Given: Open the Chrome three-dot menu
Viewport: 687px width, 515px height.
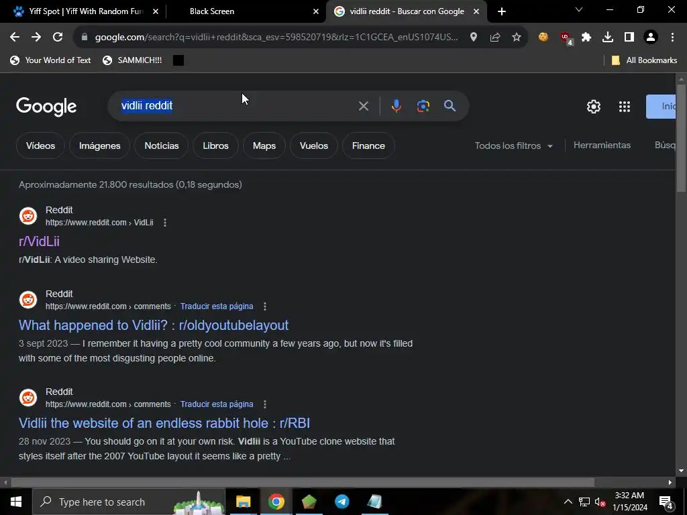Looking at the screenshot, I should [x=672, y=38].
